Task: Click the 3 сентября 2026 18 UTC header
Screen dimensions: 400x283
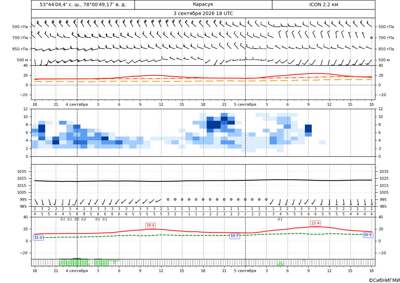Action: pyautogui.click(x=203, y=14)
